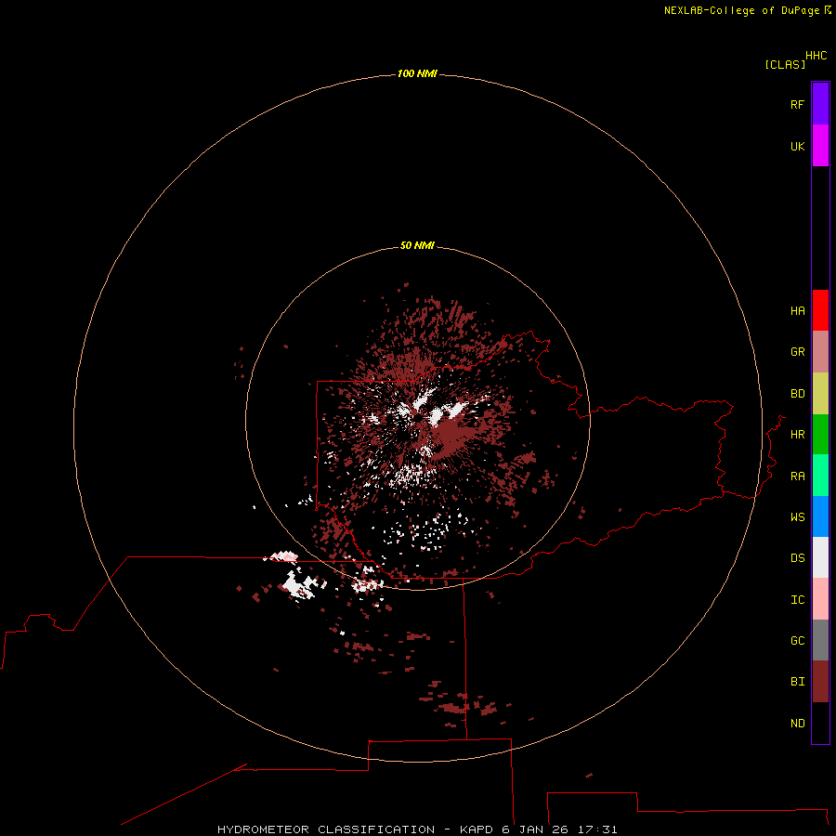This screenshot has height=836, width=836.
Task: Click the GC legend label
Action: (798, 641)
